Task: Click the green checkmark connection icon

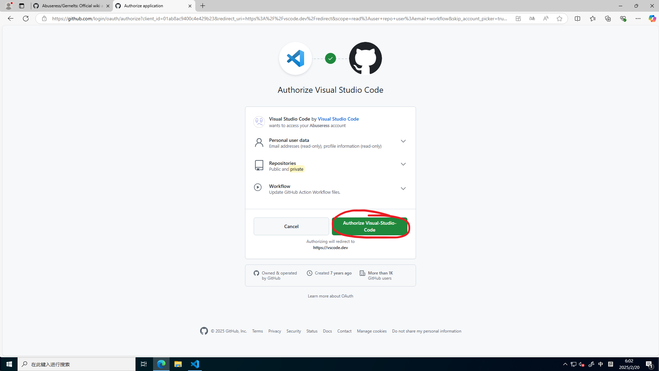Action: pyautogui.click(x=331, y=58)
